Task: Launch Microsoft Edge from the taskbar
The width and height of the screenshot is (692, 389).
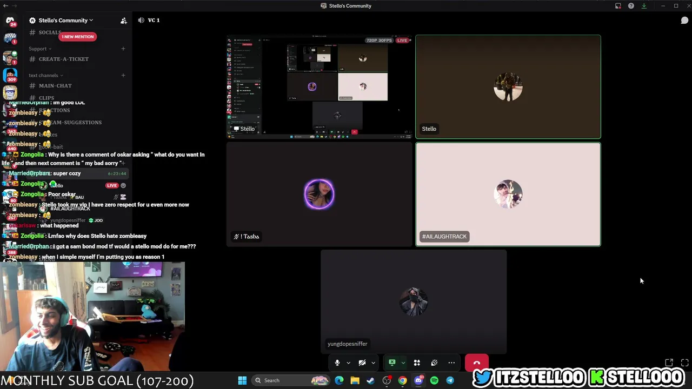Action: click(339, 380)
